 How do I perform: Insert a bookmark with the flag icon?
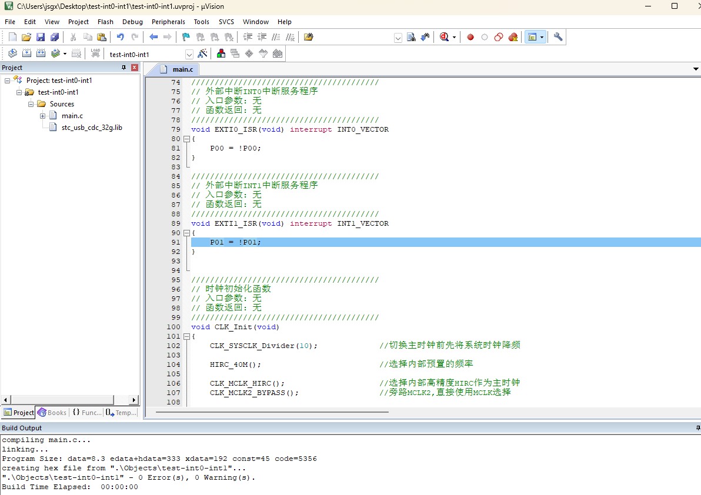pyautogui.click(x=186, y=37)
